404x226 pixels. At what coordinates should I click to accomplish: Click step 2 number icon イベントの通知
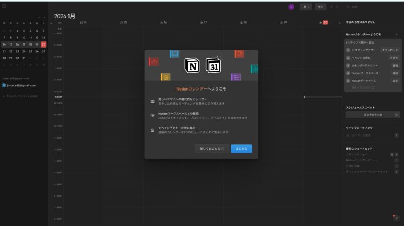point(348,58)
